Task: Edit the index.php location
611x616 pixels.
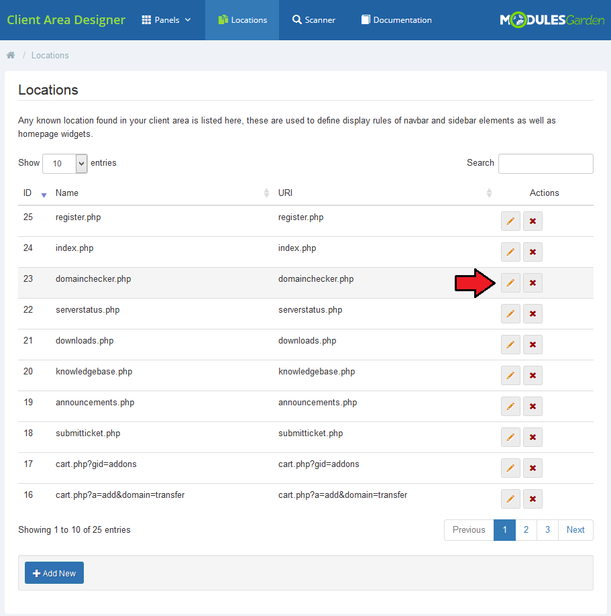Action: [510, 252]
